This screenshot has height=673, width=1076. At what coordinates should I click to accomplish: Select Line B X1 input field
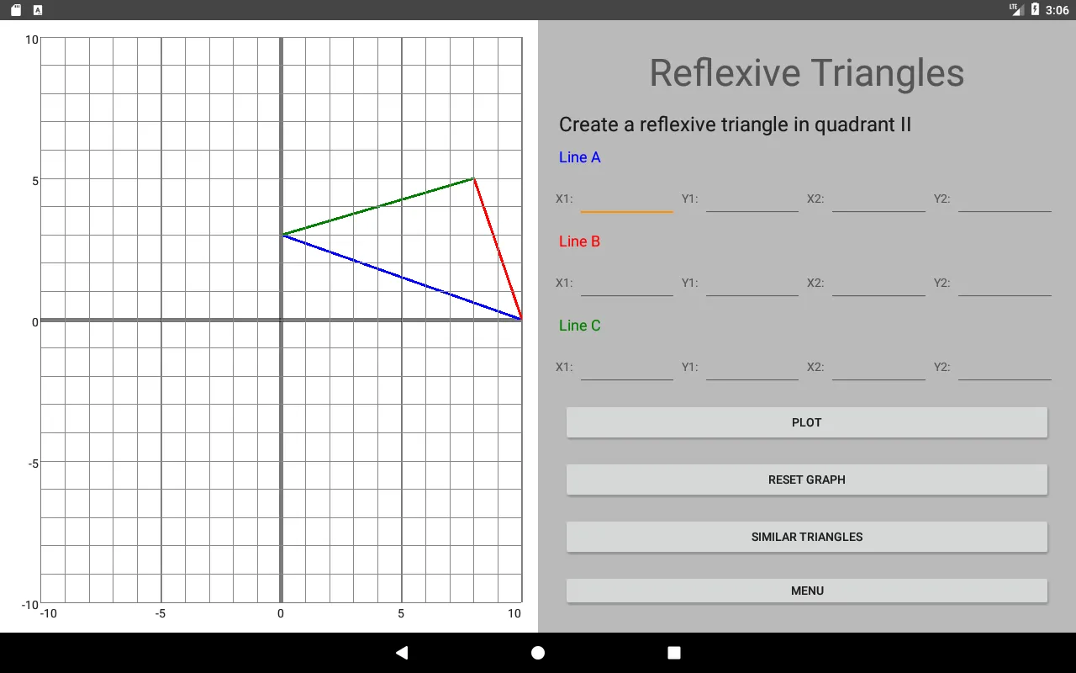[x=626, y=283]
